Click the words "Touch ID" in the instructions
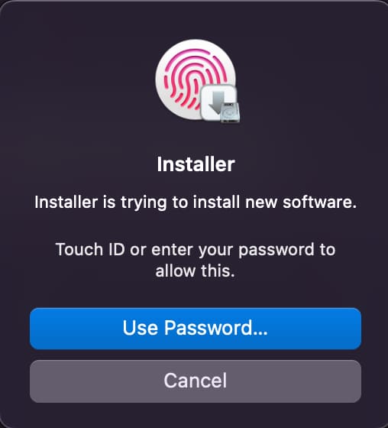The width and height of the screenshot is (388, 428). [90, 249]
